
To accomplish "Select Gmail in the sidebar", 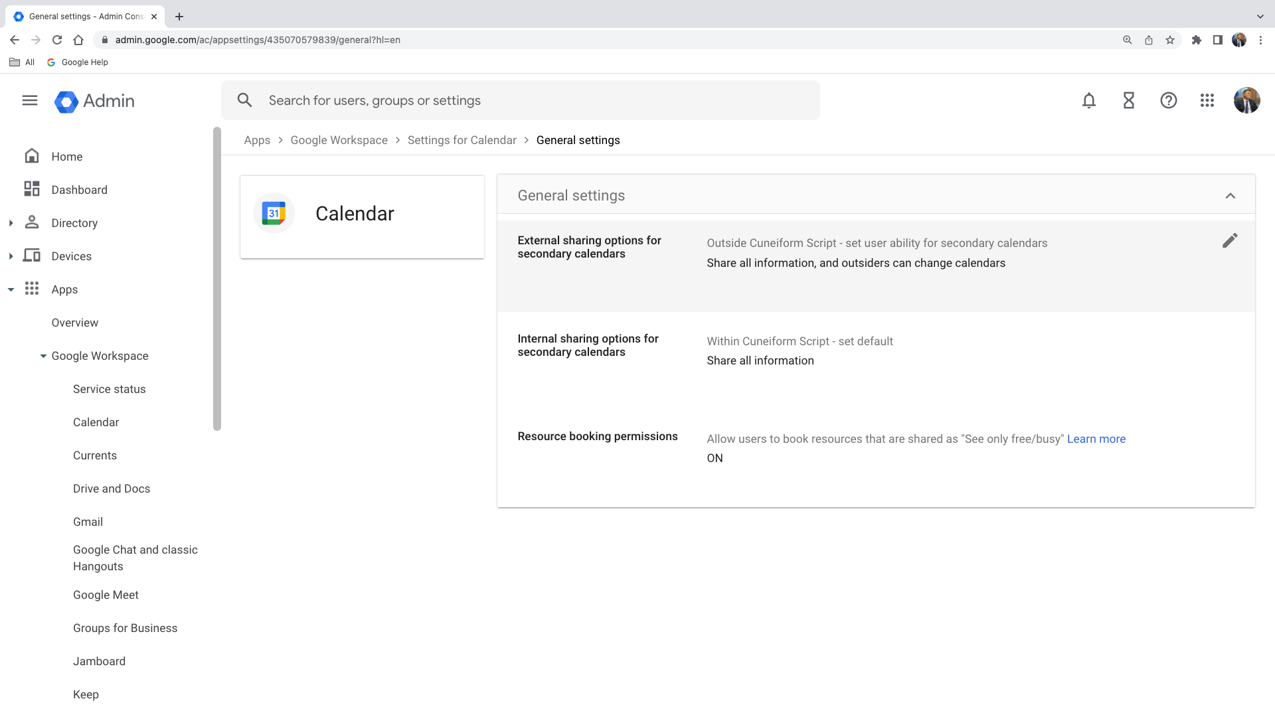I will coord(88,522).
